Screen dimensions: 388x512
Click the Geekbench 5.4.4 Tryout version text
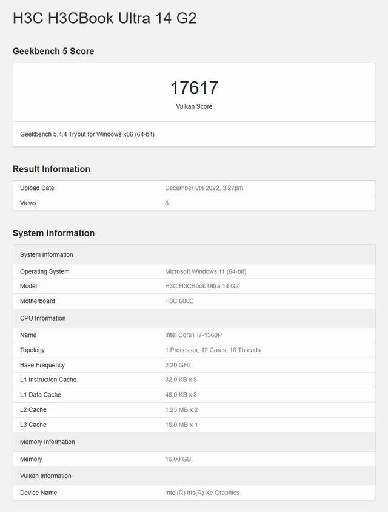tap(87, 134)
